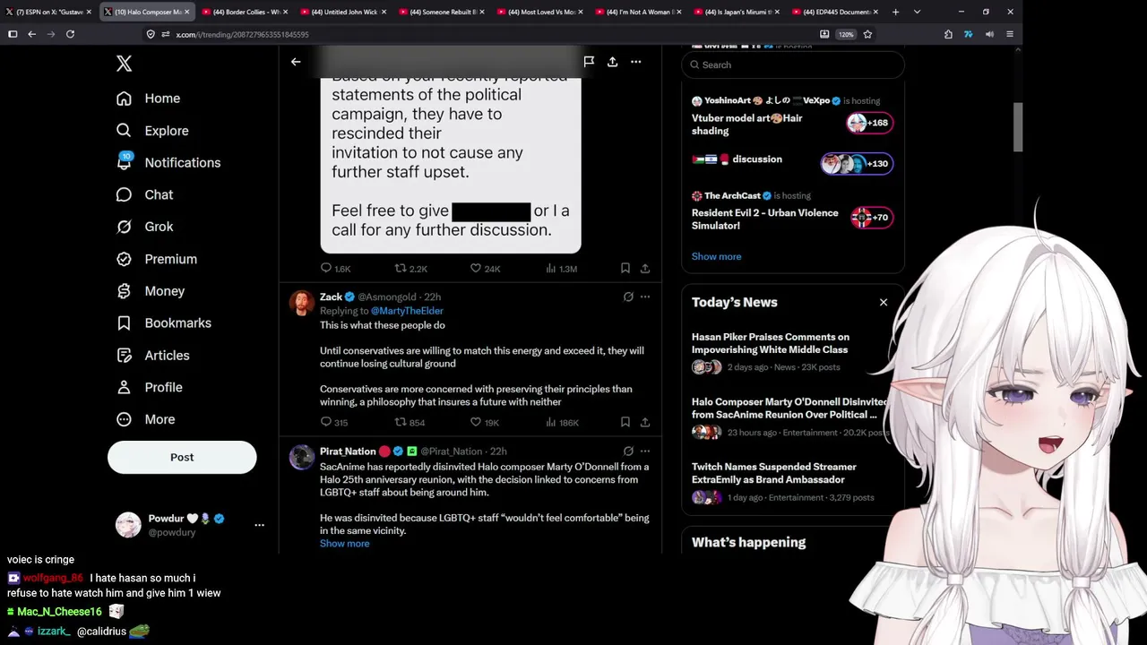
Task: Reply to the top post with 1.6K replies
Action: click(x=335, y=269)
